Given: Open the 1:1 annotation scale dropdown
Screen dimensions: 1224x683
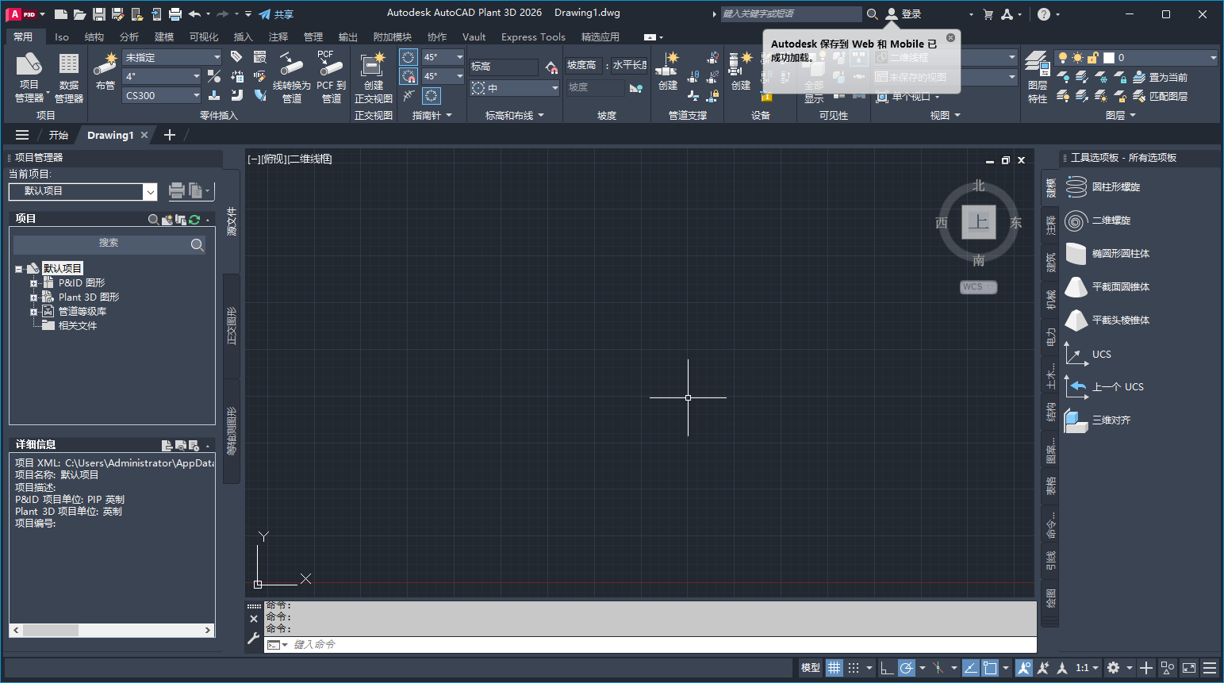Looking at the screenshot, I should (x=1087, y=668).
